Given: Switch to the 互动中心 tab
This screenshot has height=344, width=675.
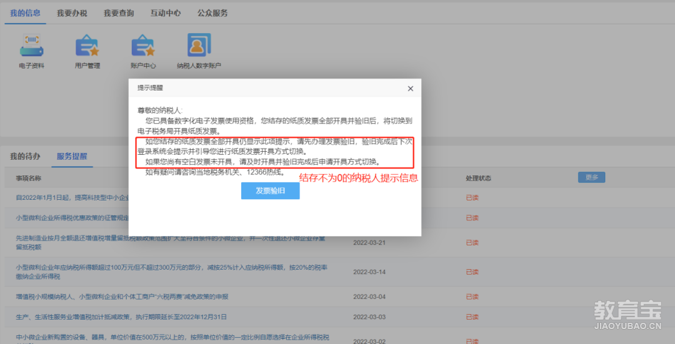Looking at the screenshot, I should click(x=166, y=13).
